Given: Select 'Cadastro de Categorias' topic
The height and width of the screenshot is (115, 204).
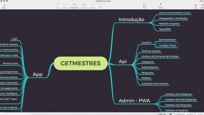Looking at the screenshot, I should click(x=178, y=94).
